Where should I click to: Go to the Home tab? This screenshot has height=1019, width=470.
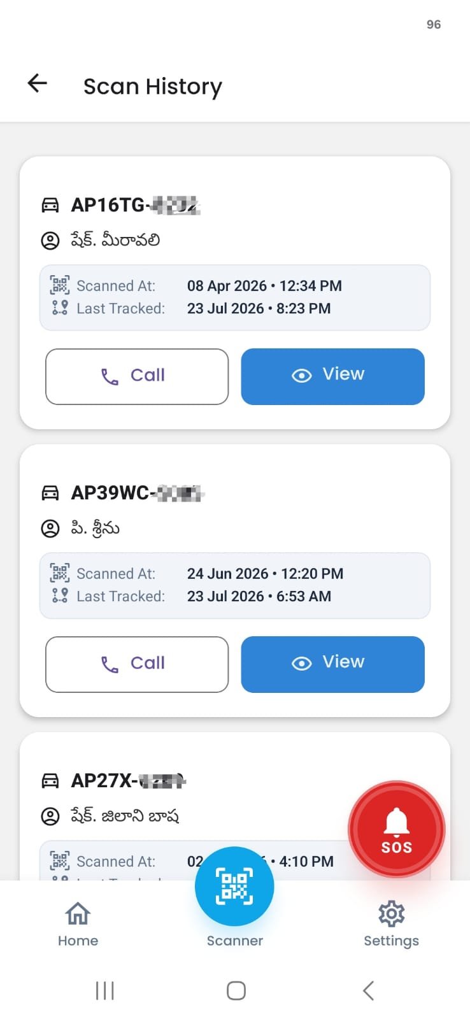coord(78,924)
